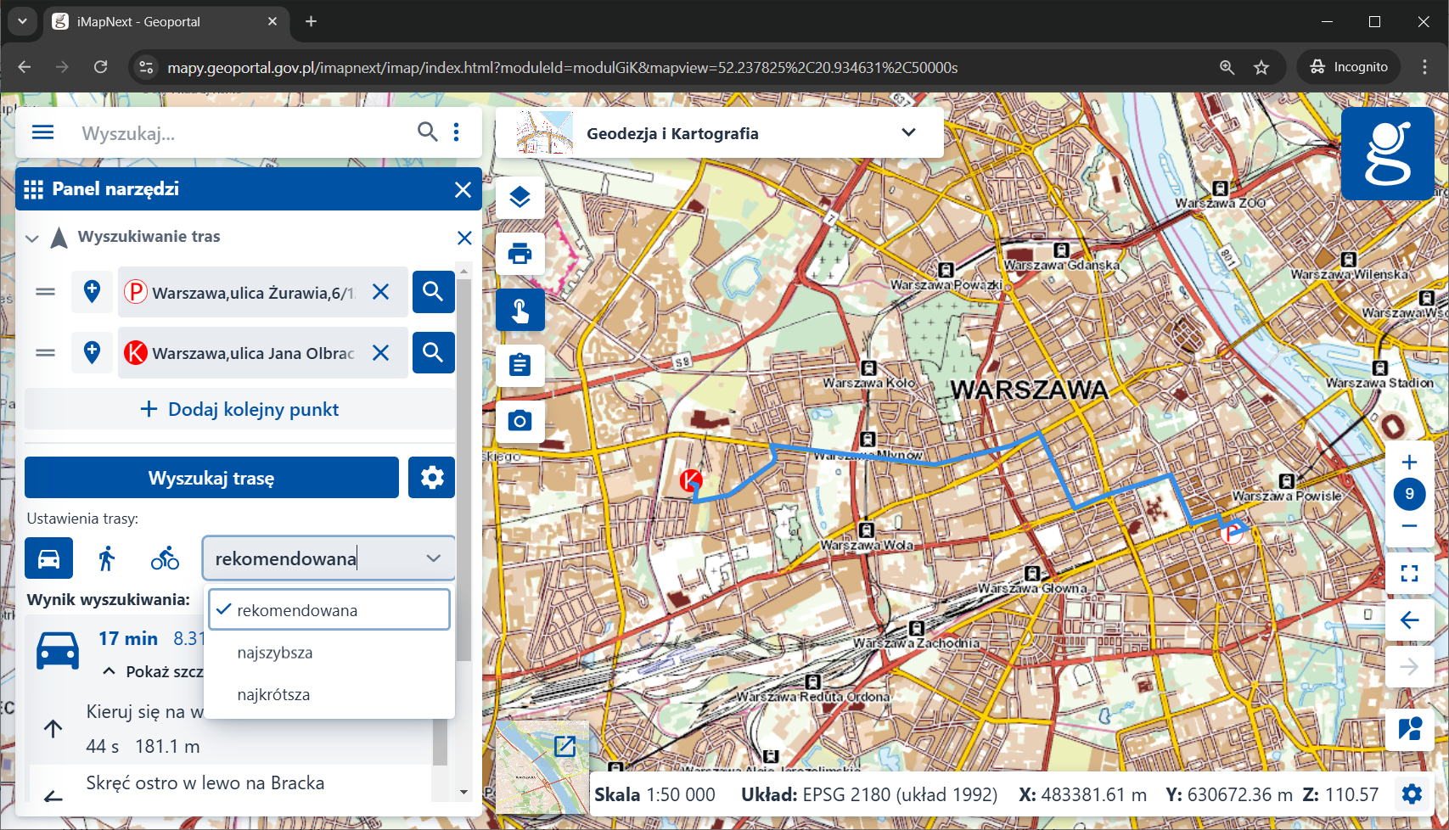Screen dimensions: 1449x830
Task: Close the Wyszukiwanie tras section
Action: [464, 238]
